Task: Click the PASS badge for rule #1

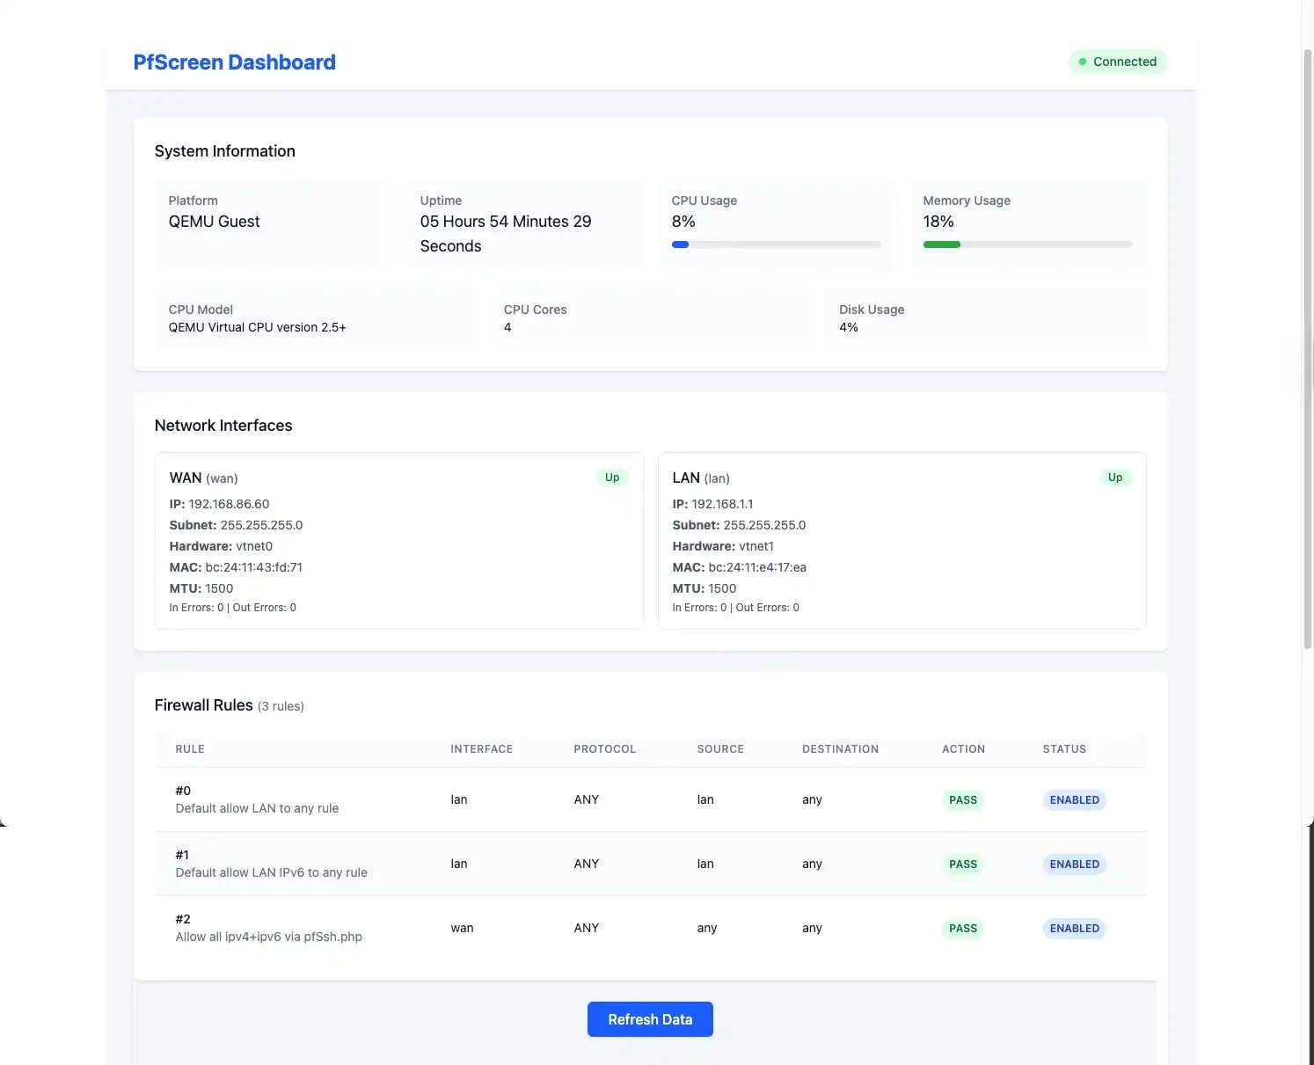Action: coord(963,864)
